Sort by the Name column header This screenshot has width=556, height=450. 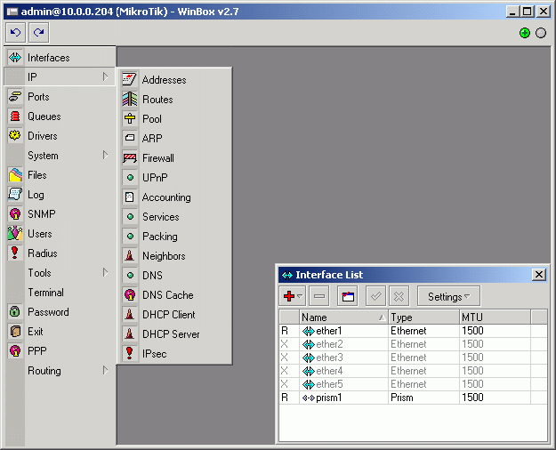coord(343,317)
